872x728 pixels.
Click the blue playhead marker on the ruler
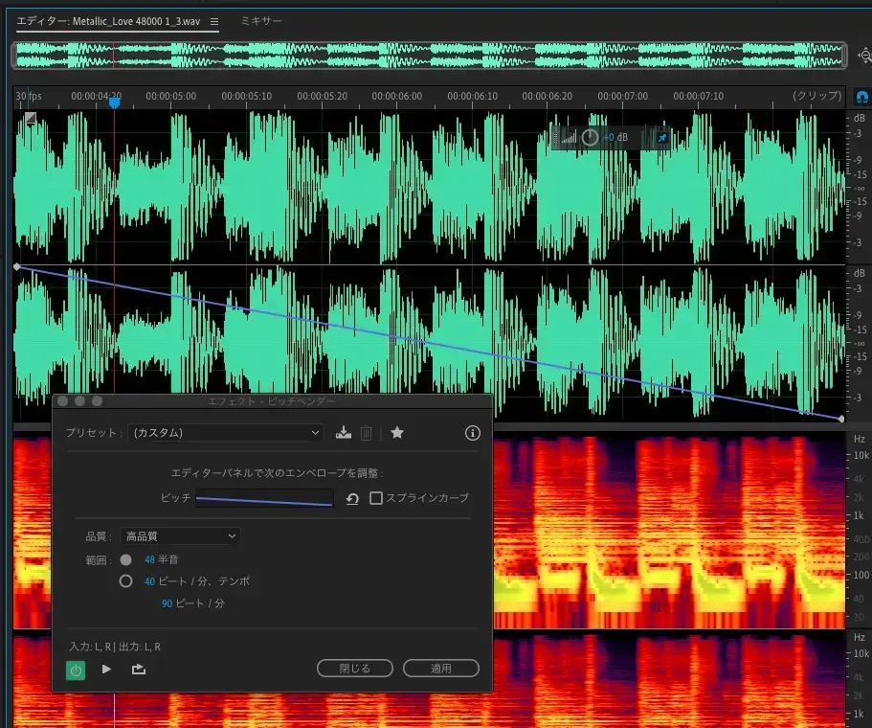pos(114,102)
